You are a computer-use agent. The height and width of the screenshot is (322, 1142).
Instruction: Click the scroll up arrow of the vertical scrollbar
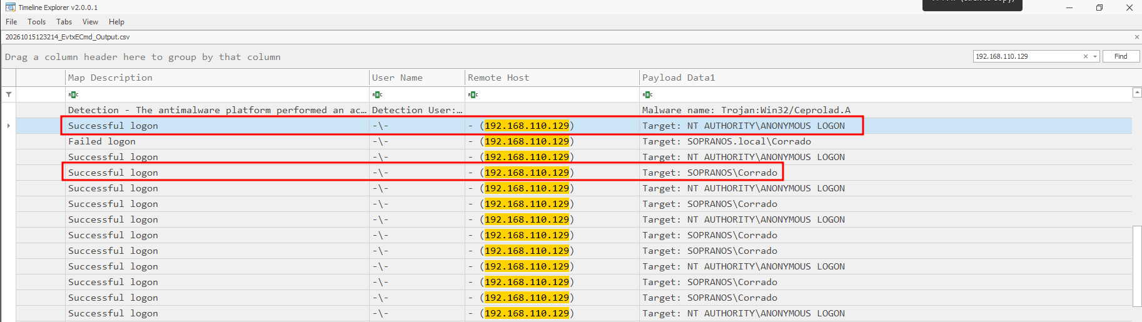point(1137,93)
